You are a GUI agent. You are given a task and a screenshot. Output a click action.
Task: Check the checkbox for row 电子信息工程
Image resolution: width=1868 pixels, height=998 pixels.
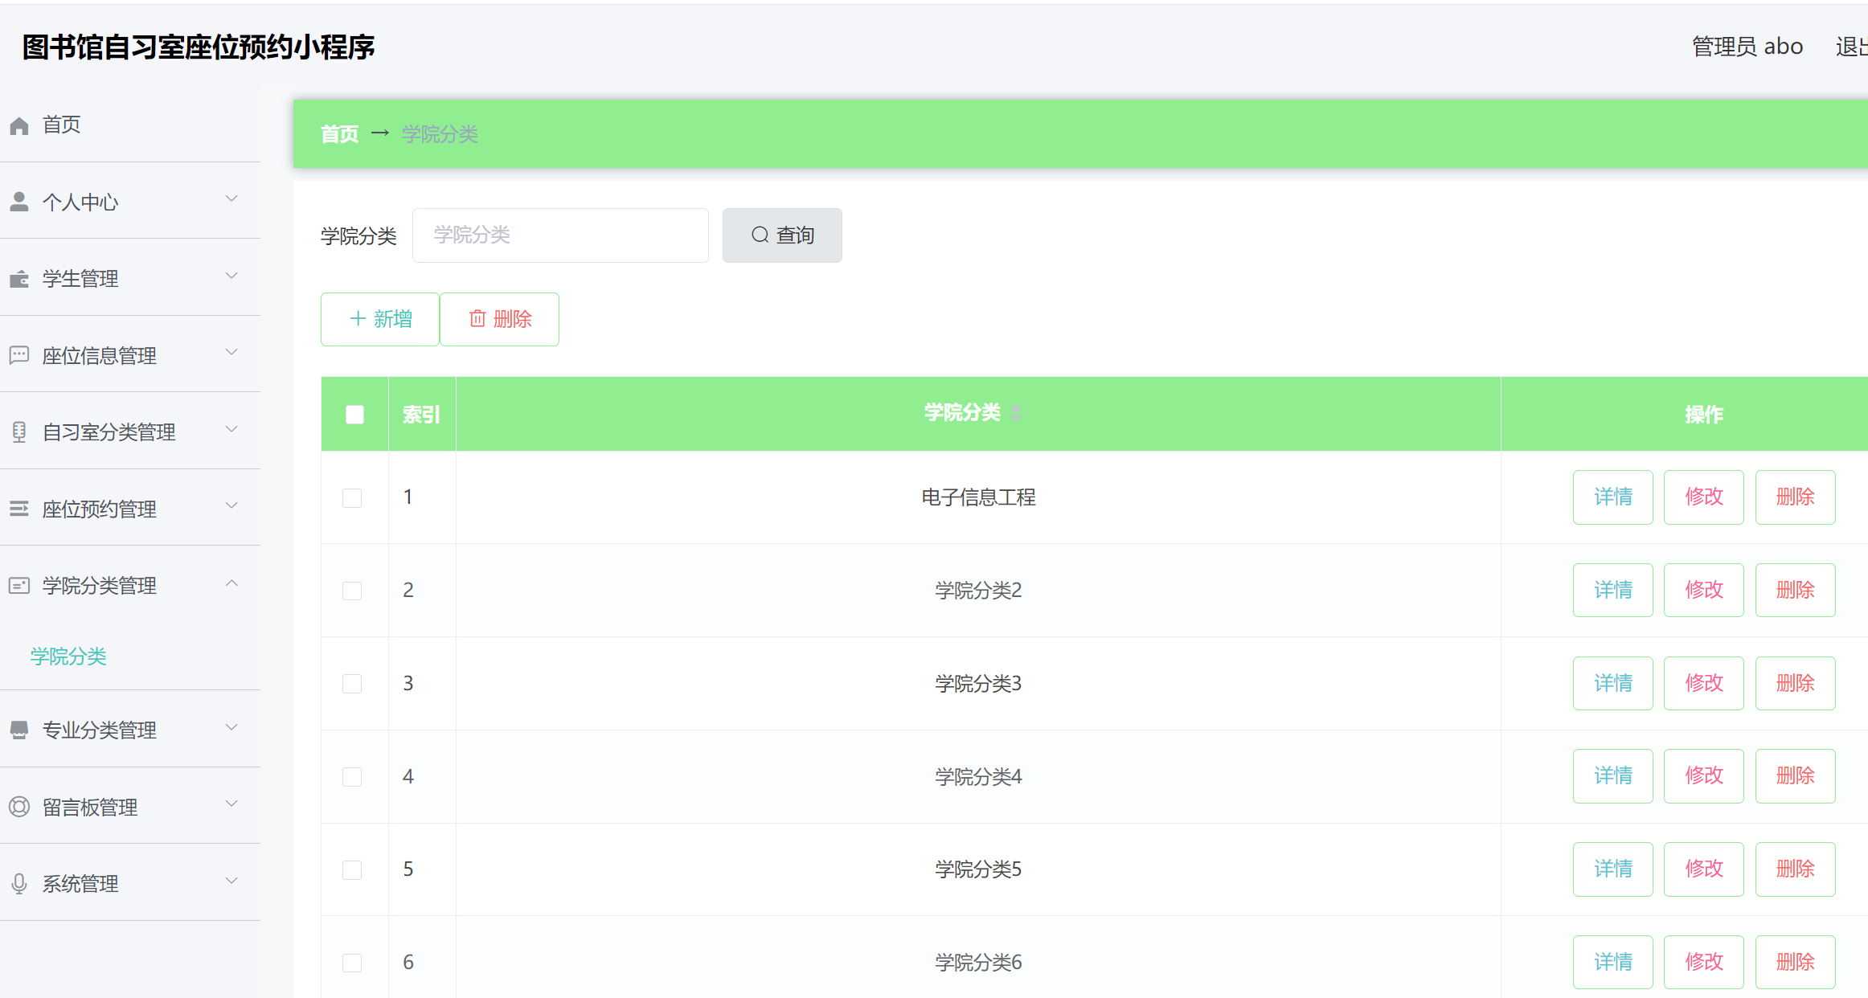[x=352, y=497]
